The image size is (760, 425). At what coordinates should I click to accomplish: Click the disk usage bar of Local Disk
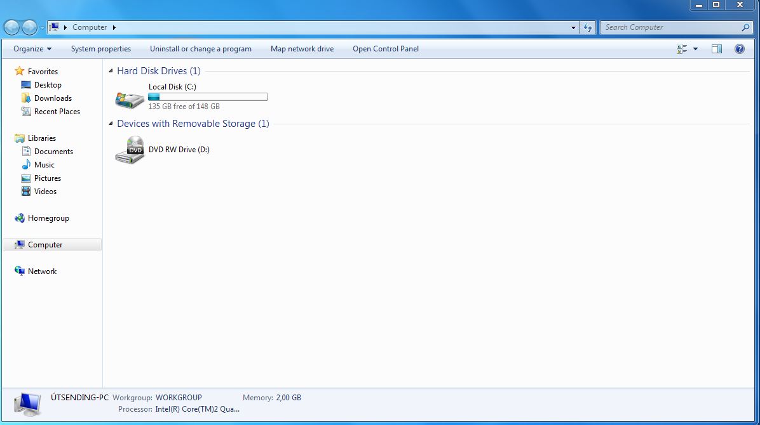tap(207, 96)
